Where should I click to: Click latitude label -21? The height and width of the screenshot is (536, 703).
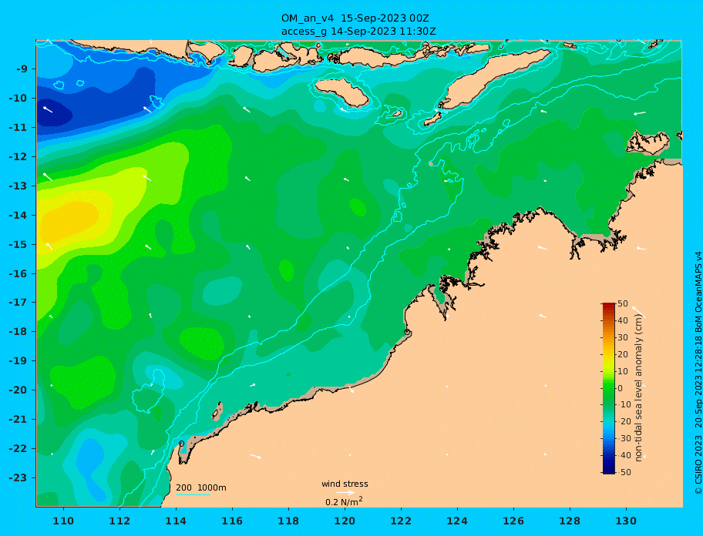18,419
